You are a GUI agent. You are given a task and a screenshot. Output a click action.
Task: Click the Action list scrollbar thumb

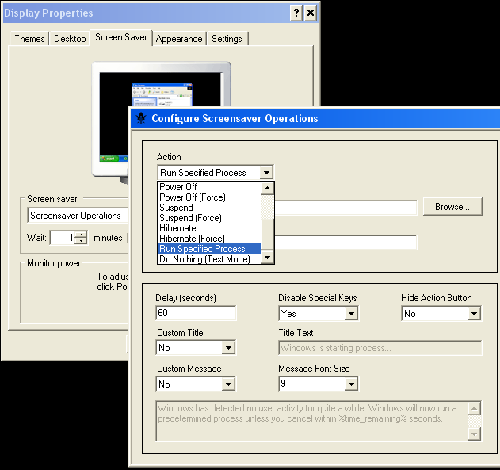pyautogui.click(x=268, y=235)
